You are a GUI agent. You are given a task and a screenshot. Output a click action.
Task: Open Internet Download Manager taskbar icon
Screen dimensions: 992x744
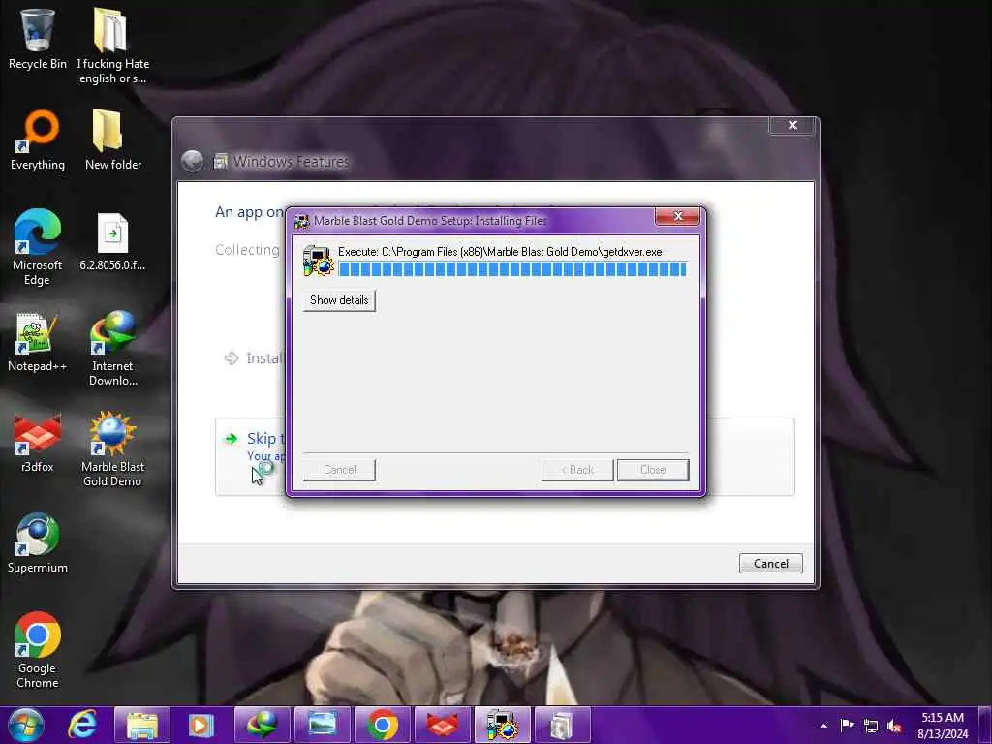262,725
